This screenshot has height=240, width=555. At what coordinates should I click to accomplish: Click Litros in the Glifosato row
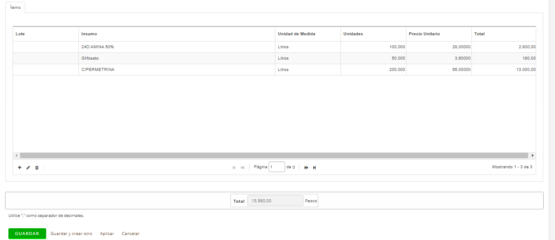(283, 58)
